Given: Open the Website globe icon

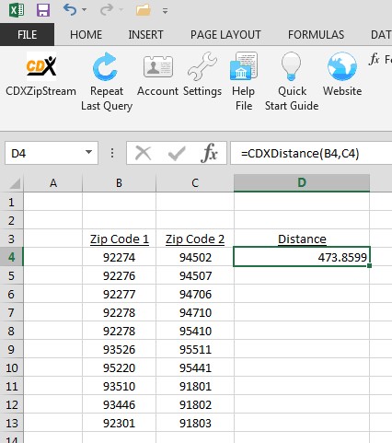Looking at the screenshot, I should pos(342,66).
